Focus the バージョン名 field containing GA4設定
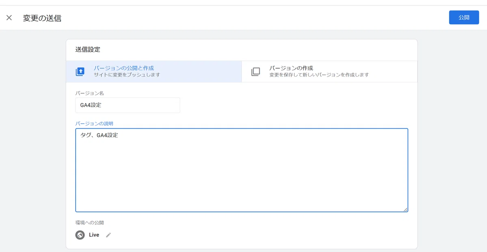487x252 pixels. coord(128,105)
